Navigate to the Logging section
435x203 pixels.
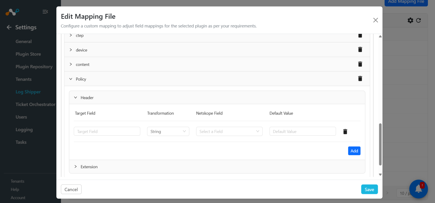tap(24, 129)
